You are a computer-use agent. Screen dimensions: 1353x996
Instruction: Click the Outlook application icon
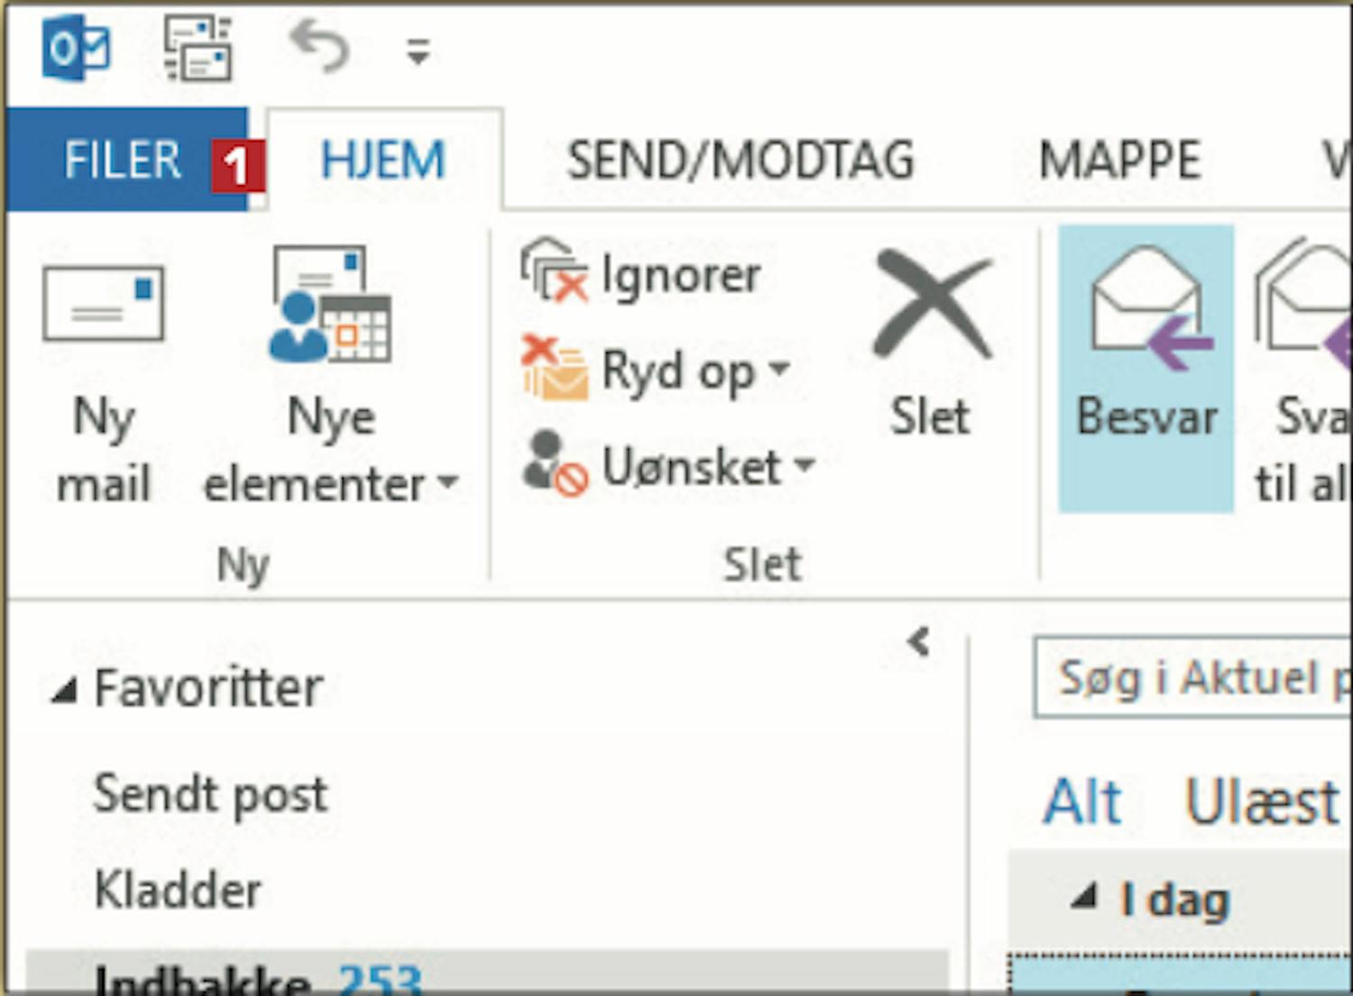(x=76, y=49)
